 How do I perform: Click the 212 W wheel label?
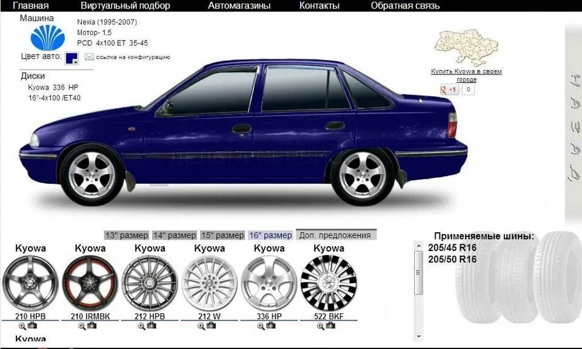tap(209, 316)
